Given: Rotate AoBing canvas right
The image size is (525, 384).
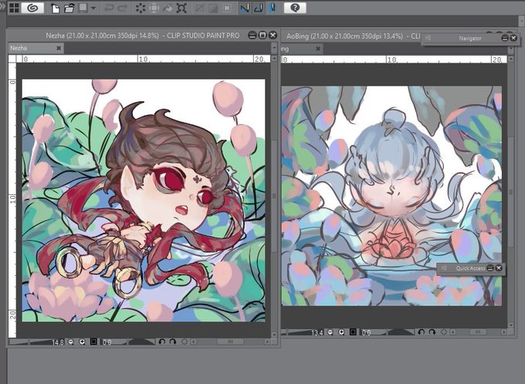Looking at the screenshot, I should (432, 332).
